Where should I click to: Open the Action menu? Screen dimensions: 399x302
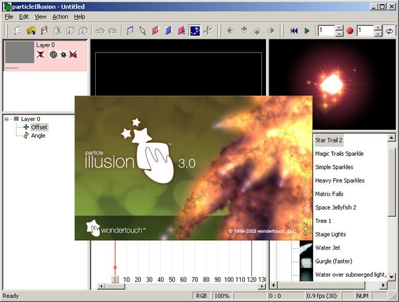pyautogui.click(x=60, y=16)
